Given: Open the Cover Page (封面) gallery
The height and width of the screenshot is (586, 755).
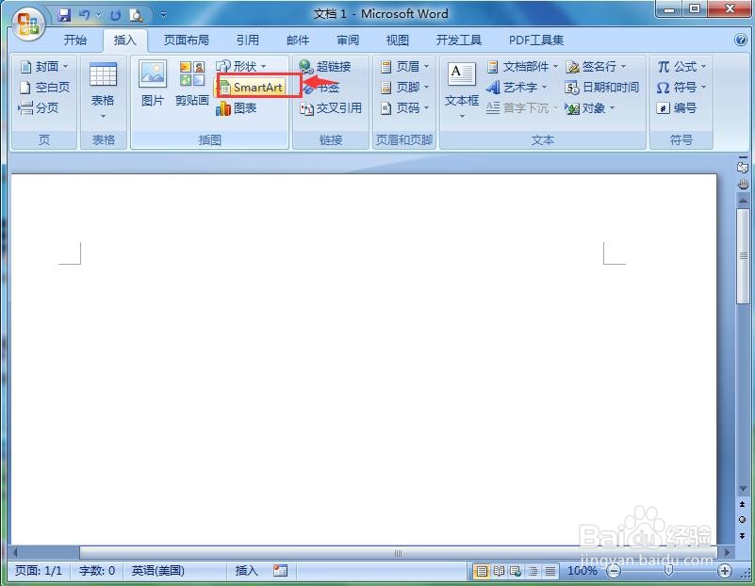Looking at the screenshot, I should (x=45, y=66).
